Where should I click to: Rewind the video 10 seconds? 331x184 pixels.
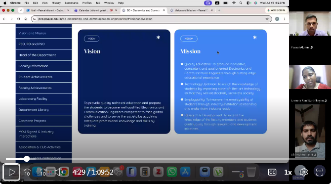tap(27, 172)
